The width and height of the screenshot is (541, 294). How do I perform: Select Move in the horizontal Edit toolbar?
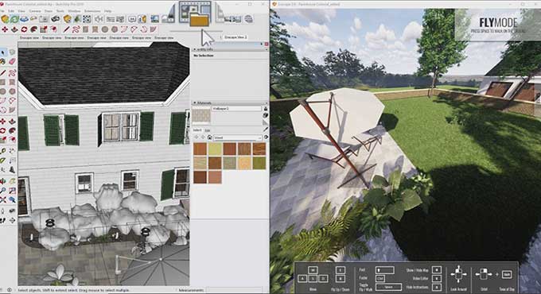point(5,29)
